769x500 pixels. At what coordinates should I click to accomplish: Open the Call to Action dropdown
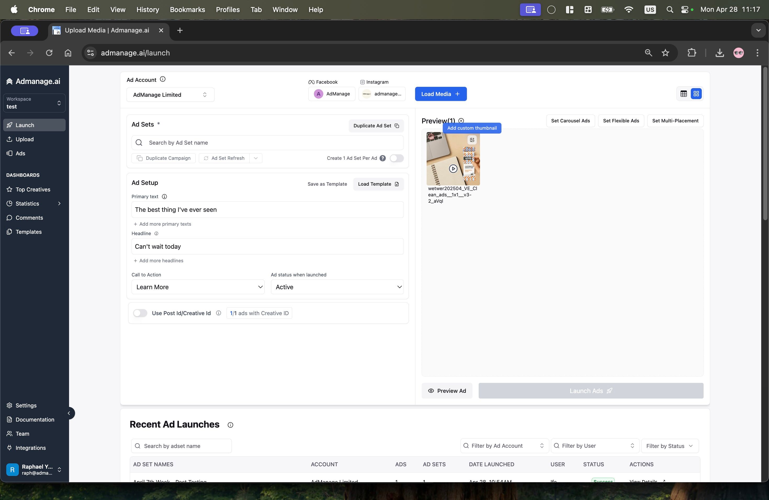(x=198, y=287)
